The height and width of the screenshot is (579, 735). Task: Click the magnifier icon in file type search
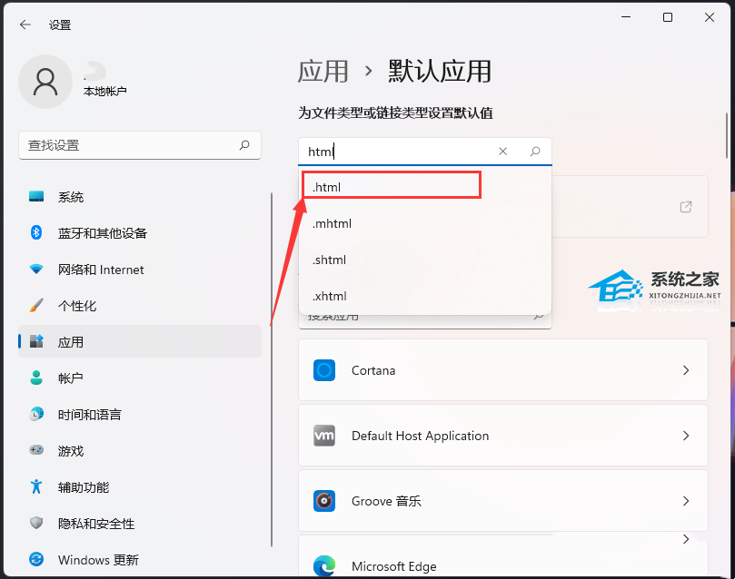[x=535, y=152]
